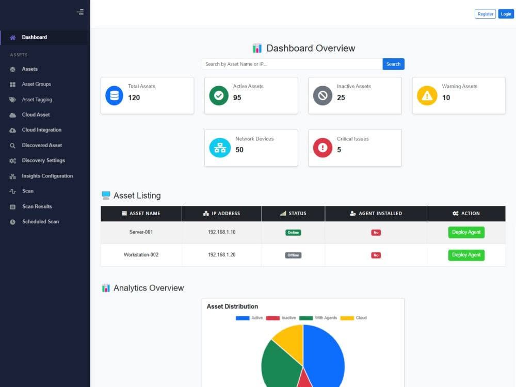Click the monitor icon beside Asset Listing
516x387 pixels.
tap(106, 196)
